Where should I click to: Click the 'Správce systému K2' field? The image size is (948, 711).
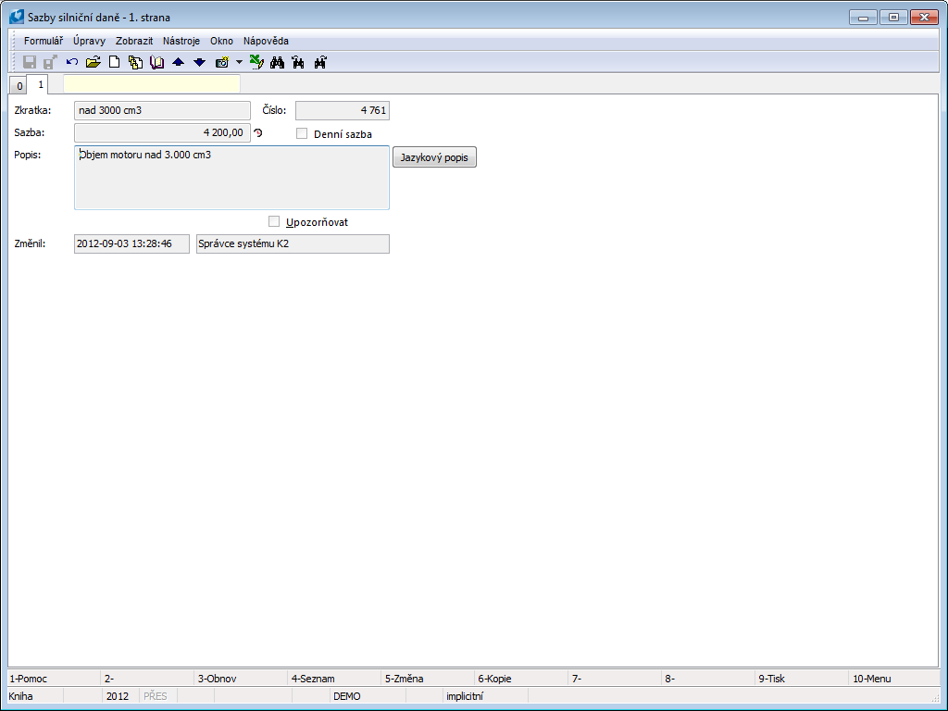click(x=293, y=243)
